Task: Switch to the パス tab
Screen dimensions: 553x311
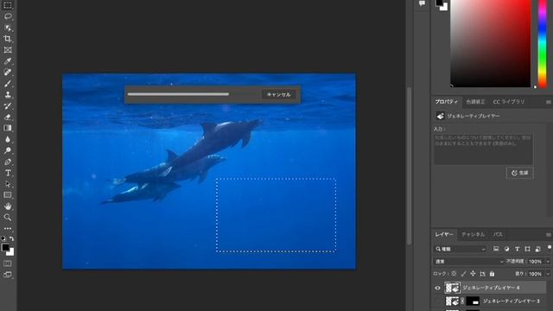Action: [x=498, y=234]
